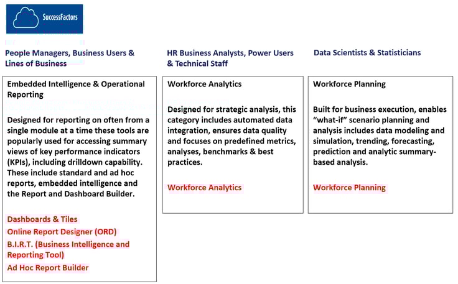Click the black Workforce Analytics box title
The width and height of the screenshot is (458, 284).
click(205, 84)
